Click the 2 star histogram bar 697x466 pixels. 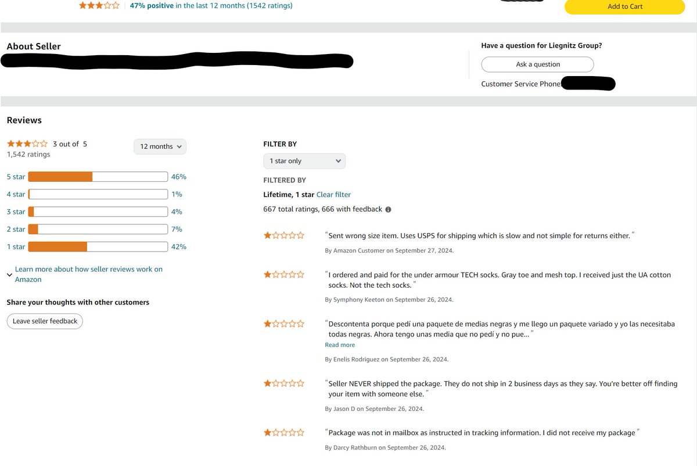click(x=98, y=229)
